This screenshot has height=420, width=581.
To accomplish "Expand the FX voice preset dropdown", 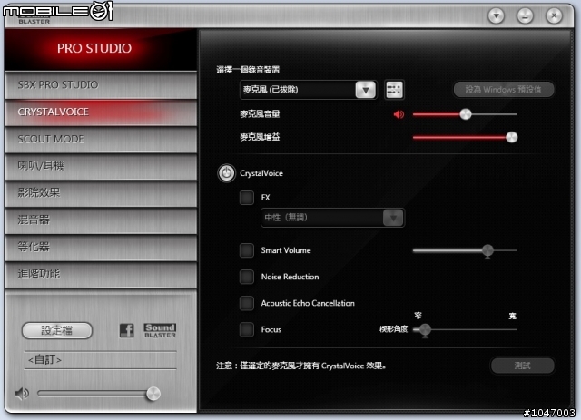I will [393, 218].
